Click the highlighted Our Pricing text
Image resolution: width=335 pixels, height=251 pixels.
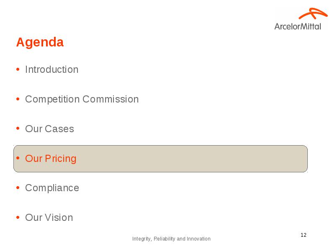(51, 159)
